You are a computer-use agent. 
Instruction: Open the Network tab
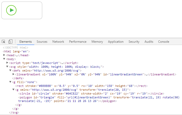click(x=58, y=42)
